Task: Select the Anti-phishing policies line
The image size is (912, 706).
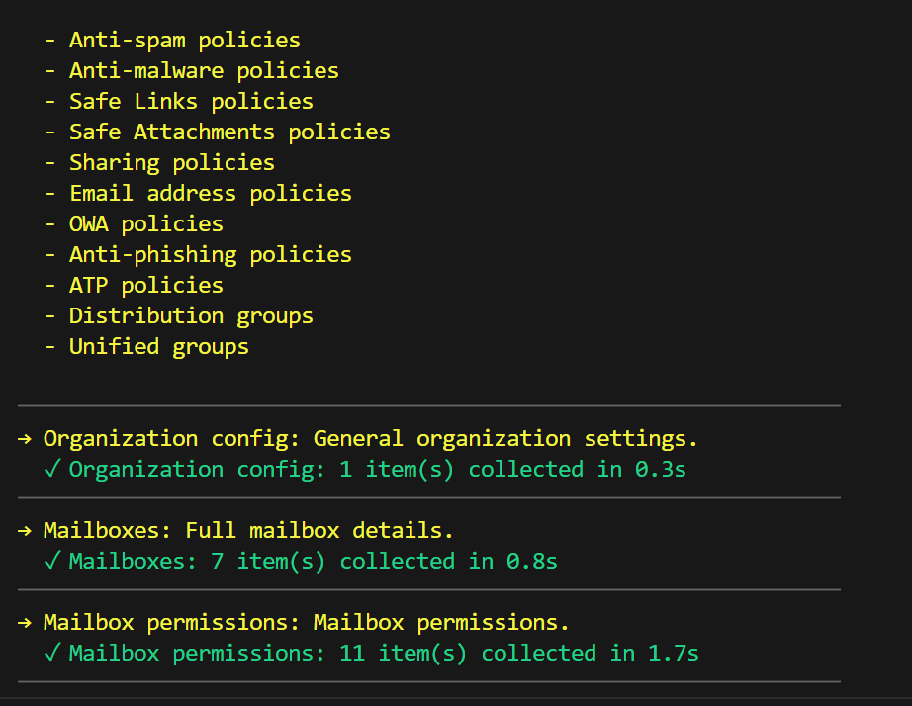Action: point(210,255)
